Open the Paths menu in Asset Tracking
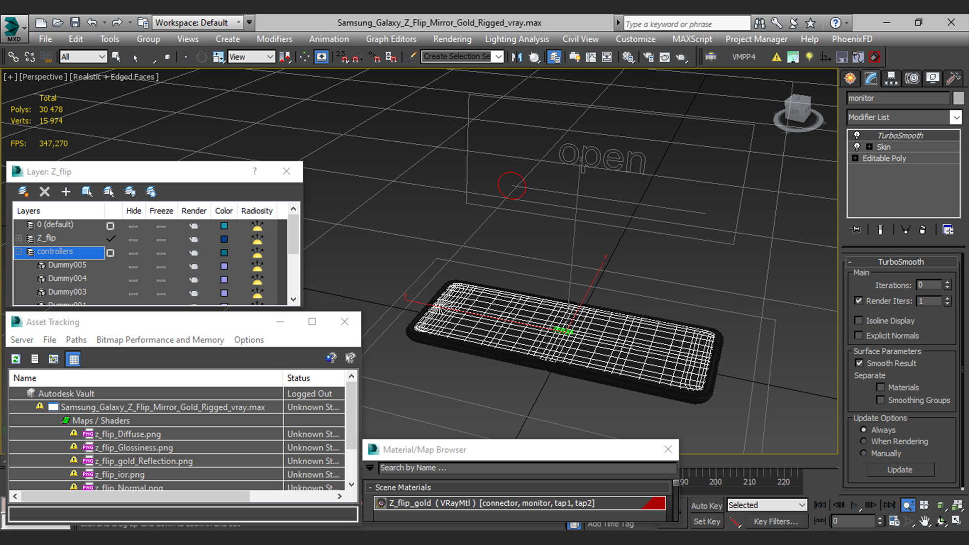The height and width of the screenshot is (545, 969). point(76,340)
